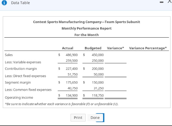Click actual variable expenses 259,500

[72, 60]
